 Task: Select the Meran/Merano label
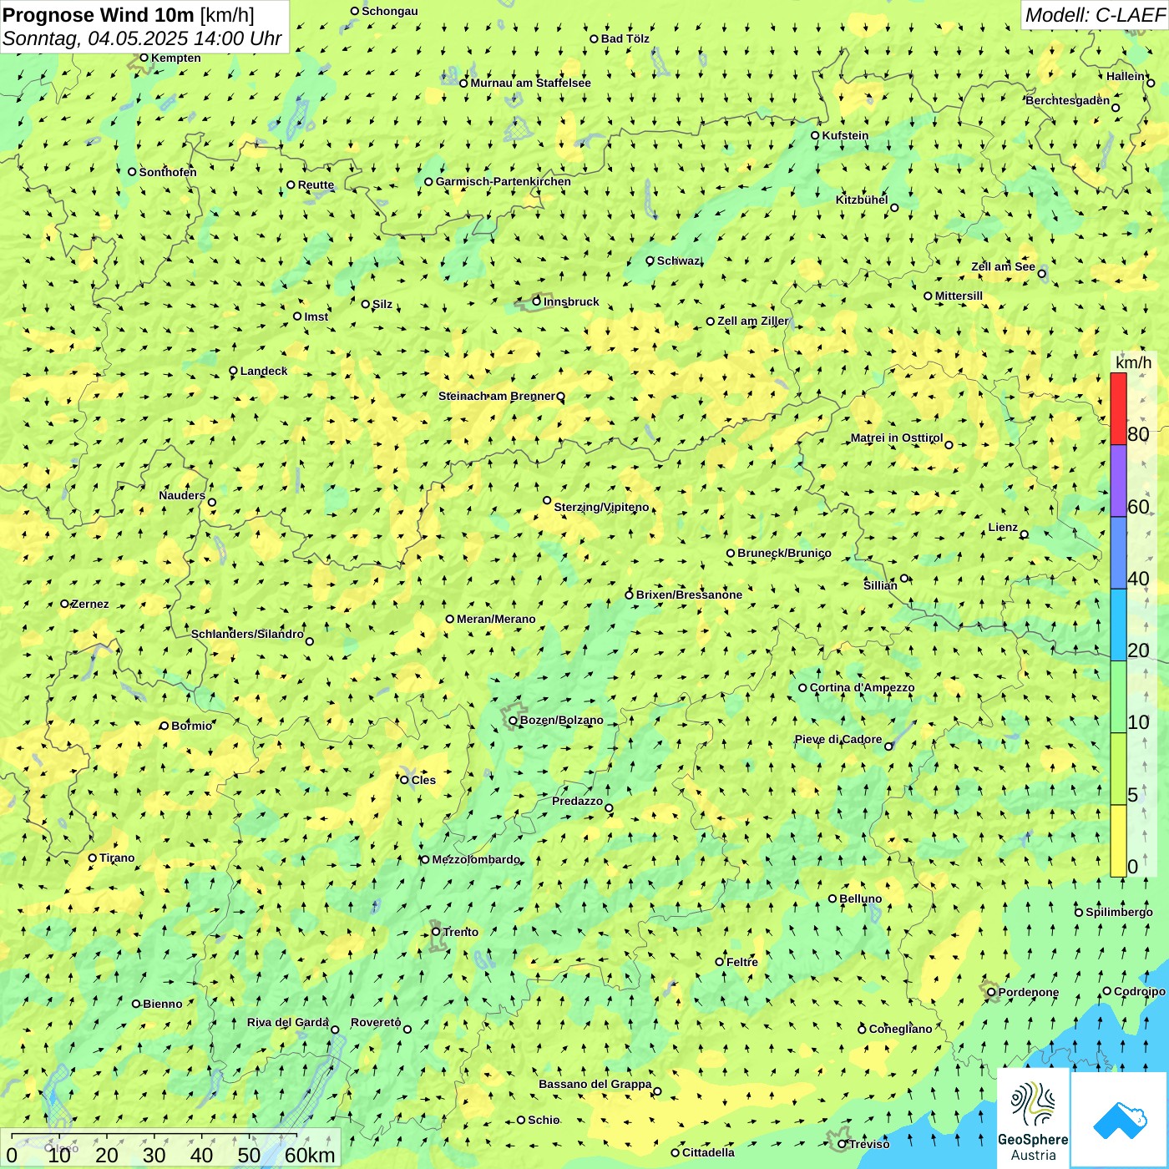(496, 619)
